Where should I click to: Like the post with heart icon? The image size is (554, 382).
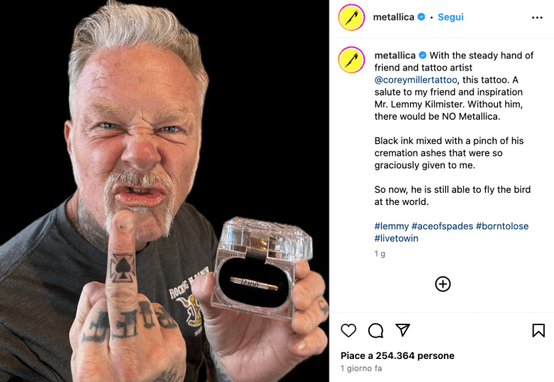348,330
